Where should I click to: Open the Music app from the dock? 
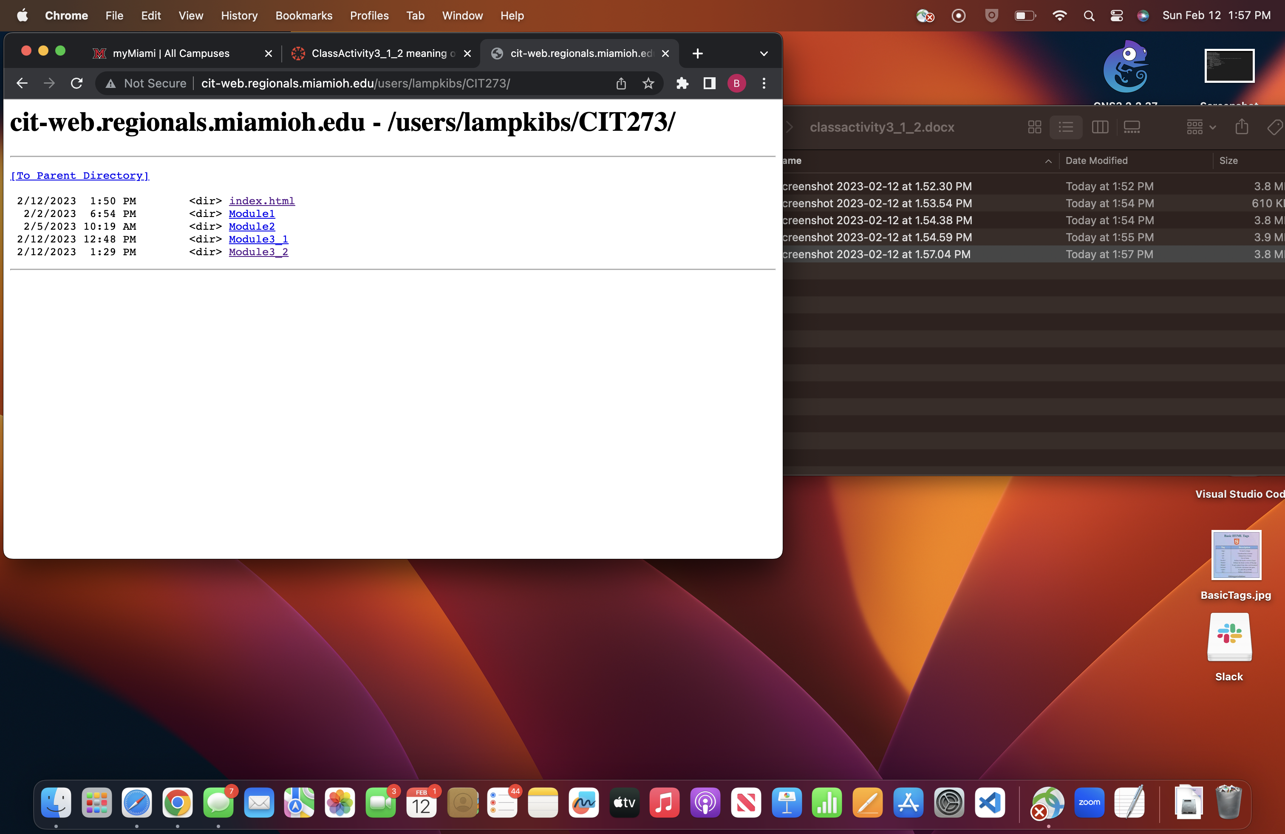coord(664,802)
